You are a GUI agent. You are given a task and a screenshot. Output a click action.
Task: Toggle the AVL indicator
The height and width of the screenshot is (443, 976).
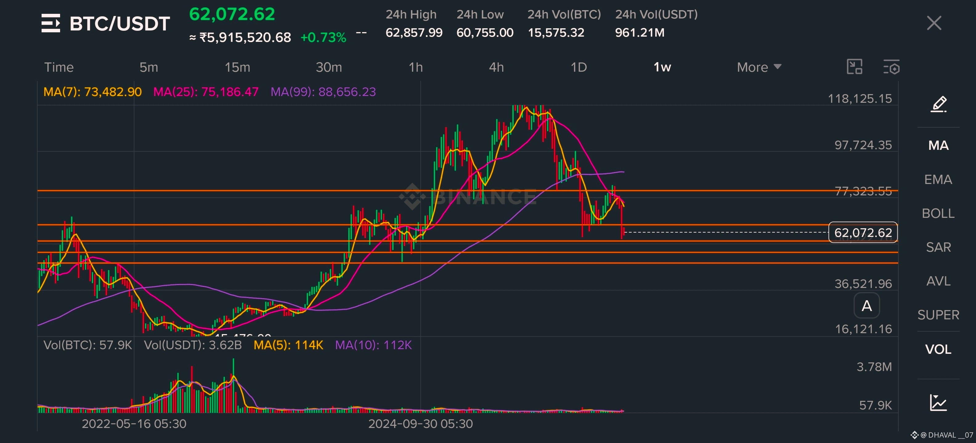938,281
